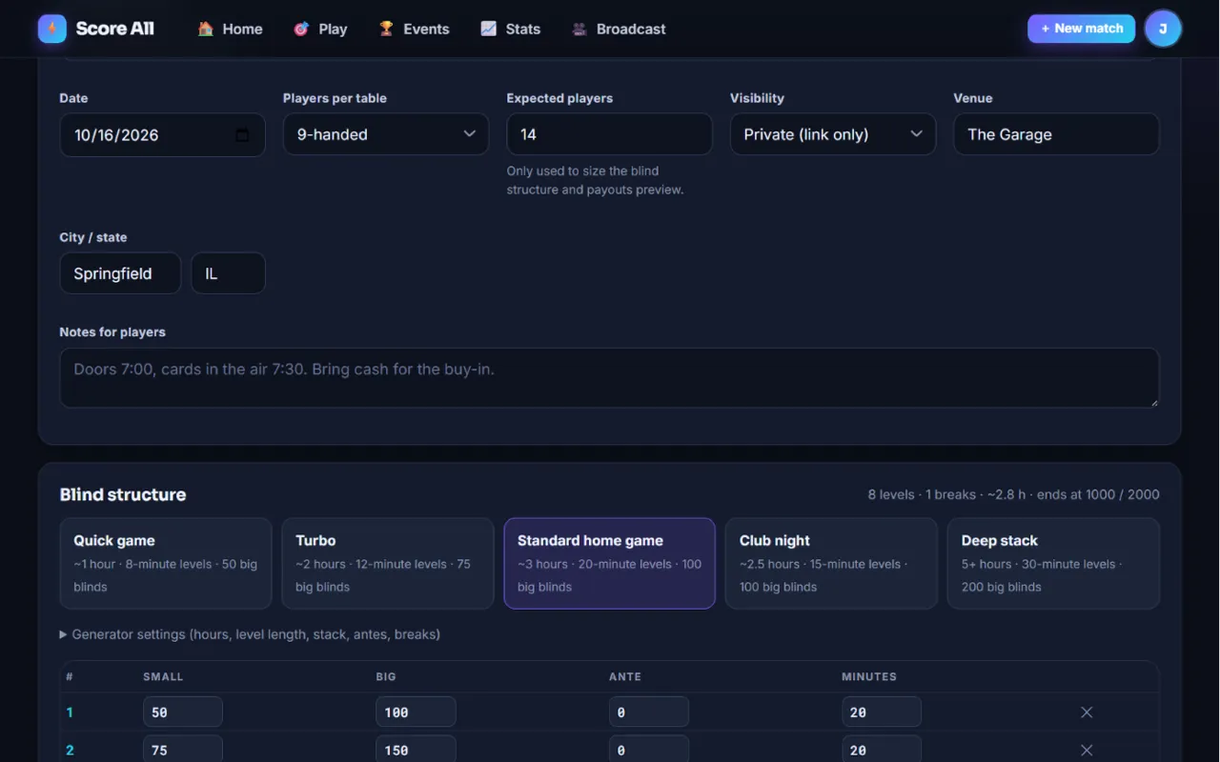Screen dimensions: 1220x762
Task: Click the trophy icon beside Events
Action: tap(386, 29)
